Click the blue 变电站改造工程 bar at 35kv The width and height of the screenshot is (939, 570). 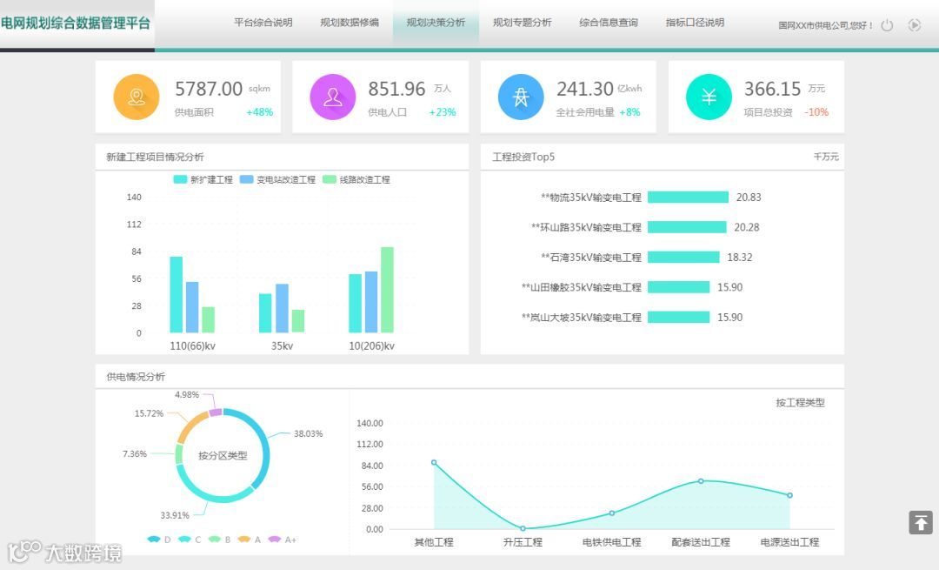point(282,308)
